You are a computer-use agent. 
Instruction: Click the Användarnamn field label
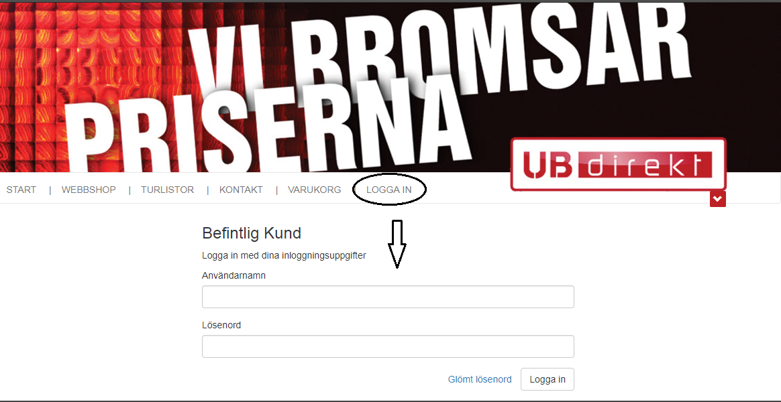(x=233, y=275)
